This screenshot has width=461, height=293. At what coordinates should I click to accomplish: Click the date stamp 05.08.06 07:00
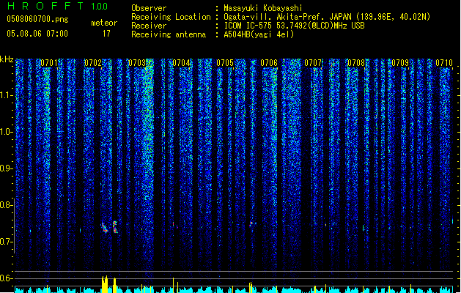37,34
